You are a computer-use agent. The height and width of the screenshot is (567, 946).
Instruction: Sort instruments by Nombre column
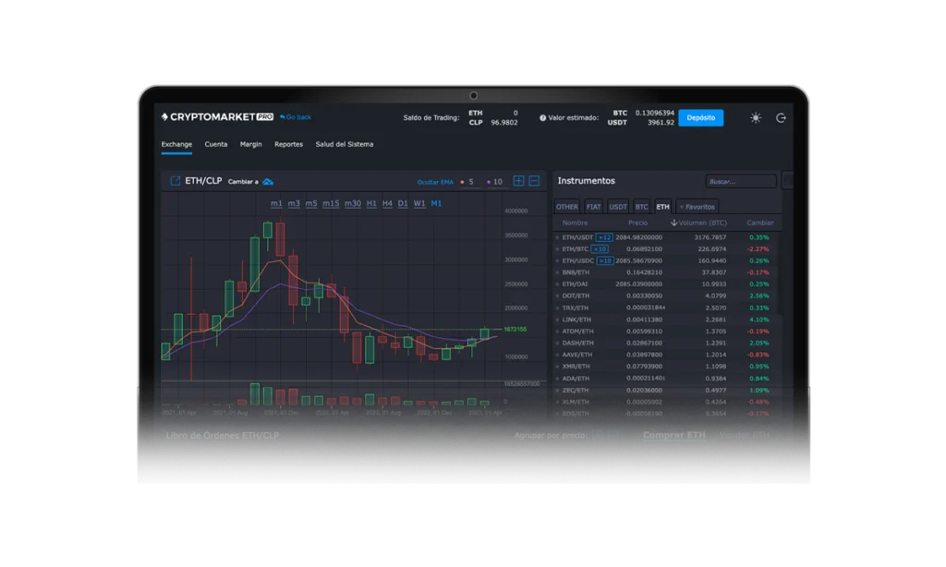(575, 223)
